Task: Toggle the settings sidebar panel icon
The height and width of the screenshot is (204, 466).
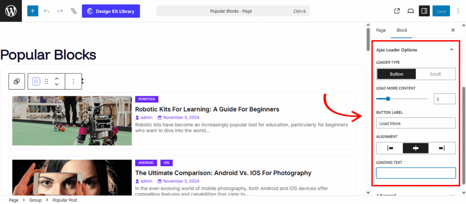Action: tap(424, 11)
